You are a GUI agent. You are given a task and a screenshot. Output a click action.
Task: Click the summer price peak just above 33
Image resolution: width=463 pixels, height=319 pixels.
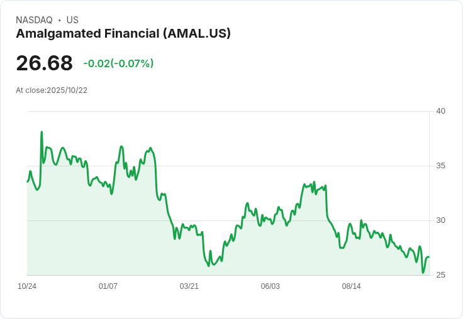314,183
